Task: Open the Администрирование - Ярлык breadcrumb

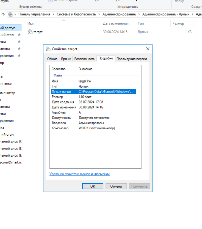Action: [166, 14]
